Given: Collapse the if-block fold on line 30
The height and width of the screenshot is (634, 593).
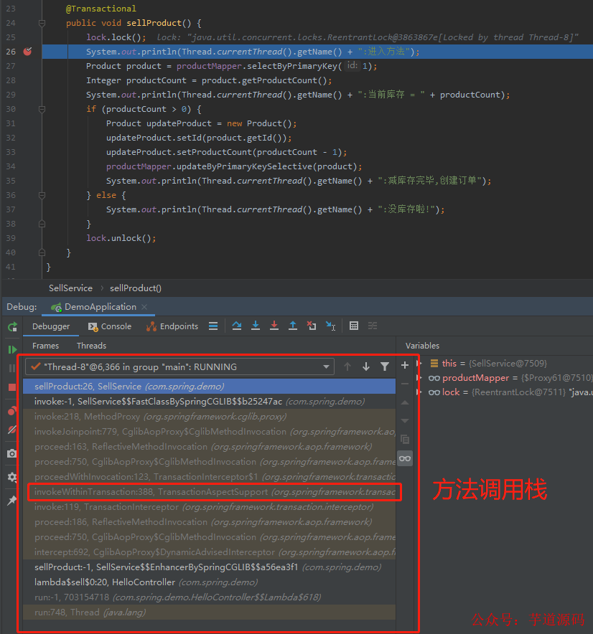Looking at the screenshot, I should coord(42,109).
